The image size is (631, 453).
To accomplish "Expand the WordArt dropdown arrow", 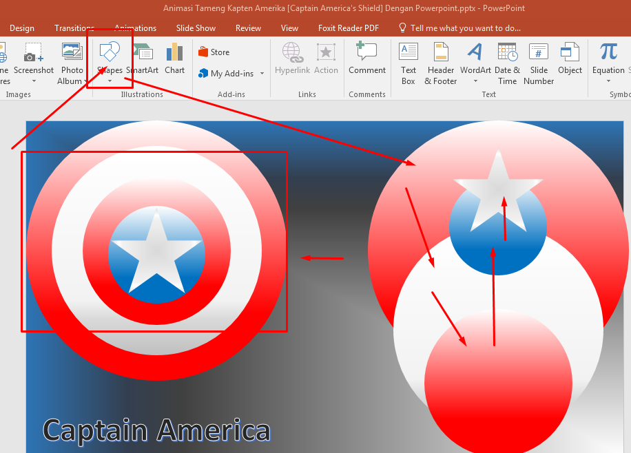I will click(475, 81).
